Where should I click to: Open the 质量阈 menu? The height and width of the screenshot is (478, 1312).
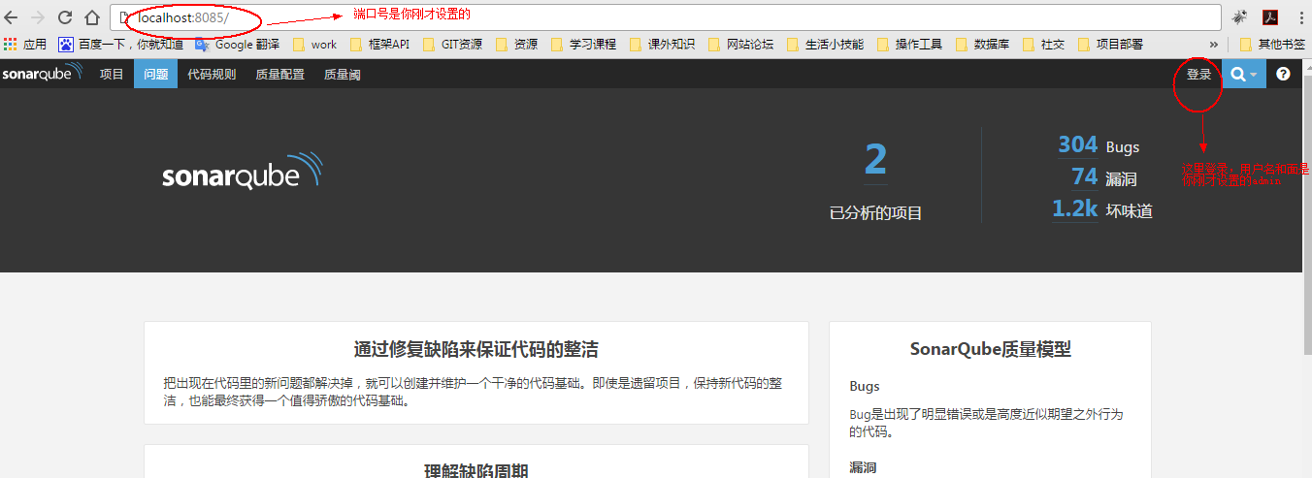[342, 74]
